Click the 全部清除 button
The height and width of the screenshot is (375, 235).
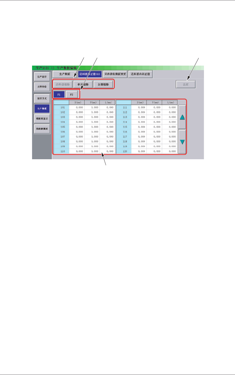(x=103, y=85)
